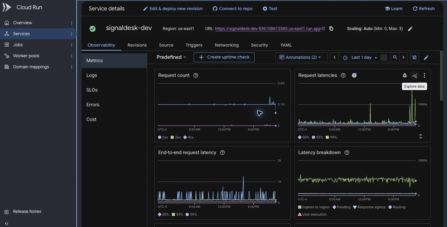This screenshot has width=447, height=227.
Task: Click the Refresh button in the header
Action: [x=424, y=9]
